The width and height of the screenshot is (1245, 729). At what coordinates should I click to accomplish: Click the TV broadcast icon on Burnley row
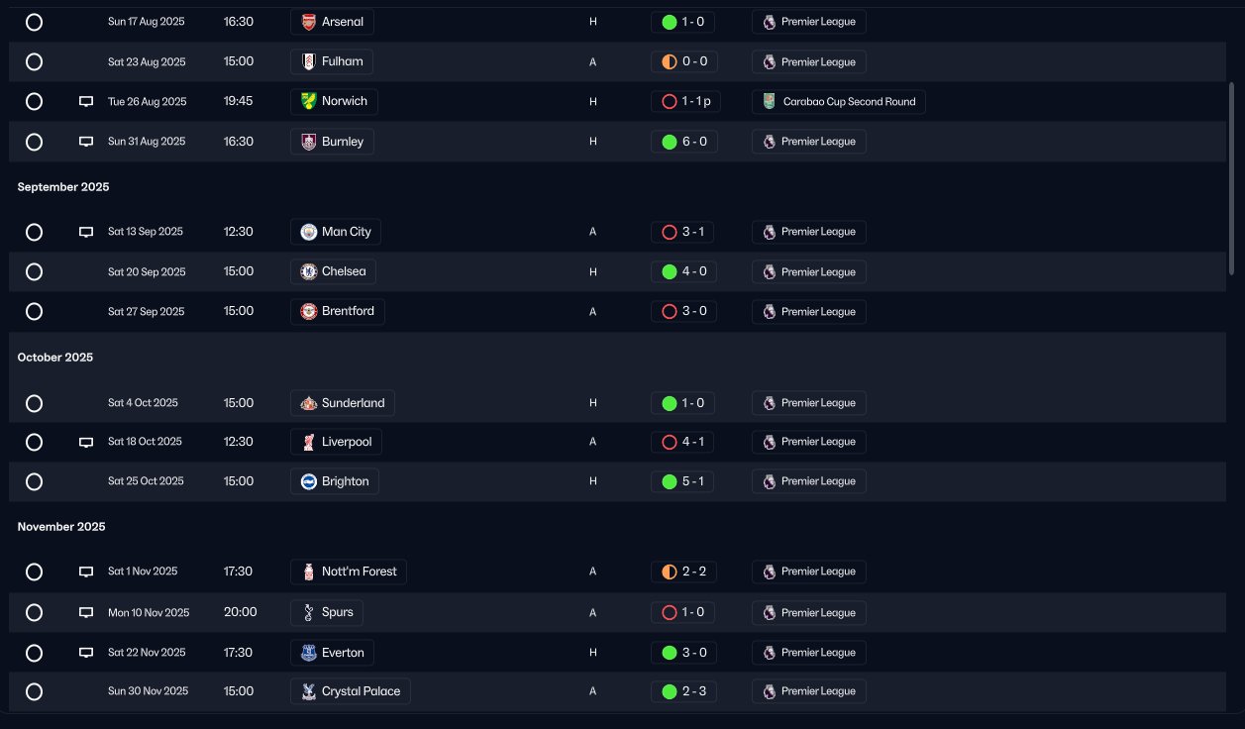point(86,142)
